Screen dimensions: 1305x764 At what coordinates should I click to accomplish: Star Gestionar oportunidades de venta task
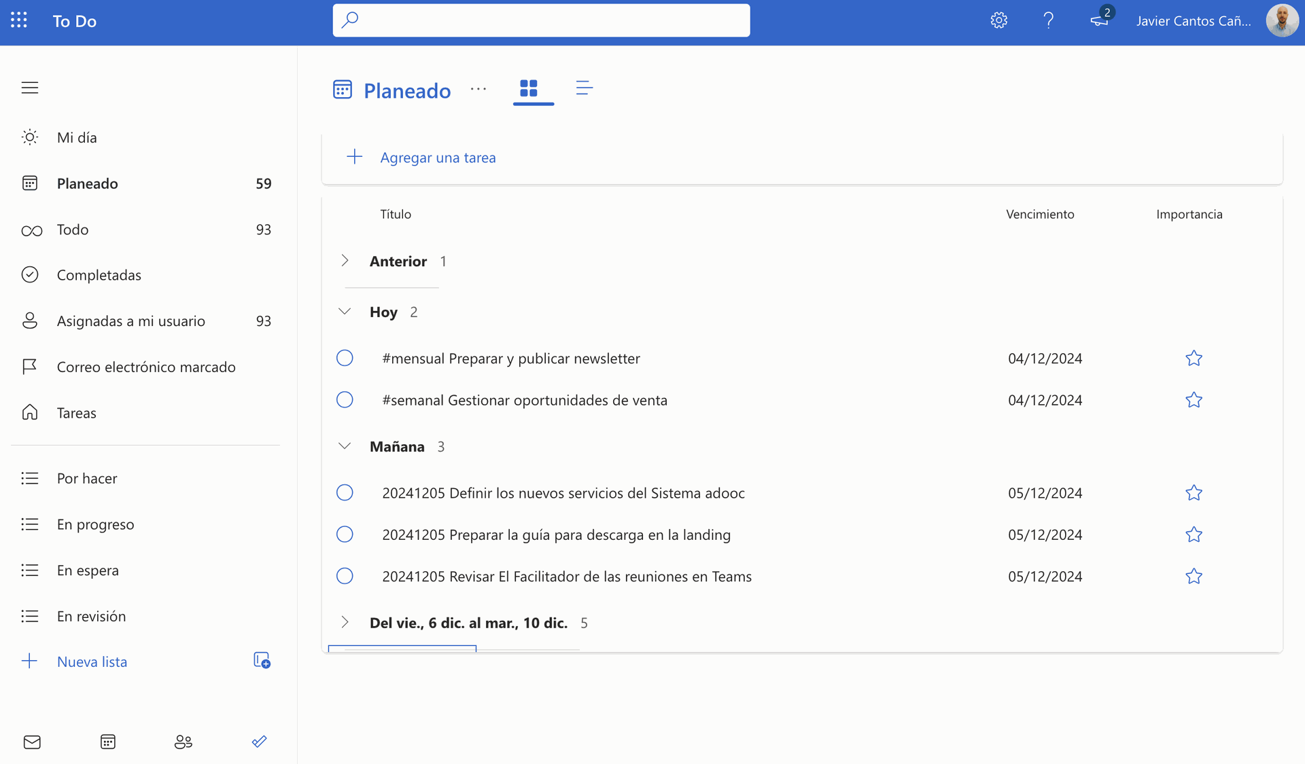[1194, 400]
